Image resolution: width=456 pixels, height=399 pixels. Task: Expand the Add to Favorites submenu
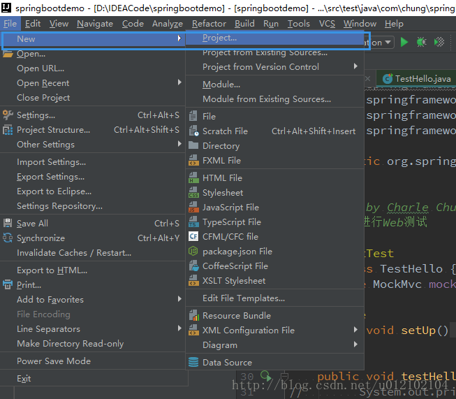tap(179, 299)
